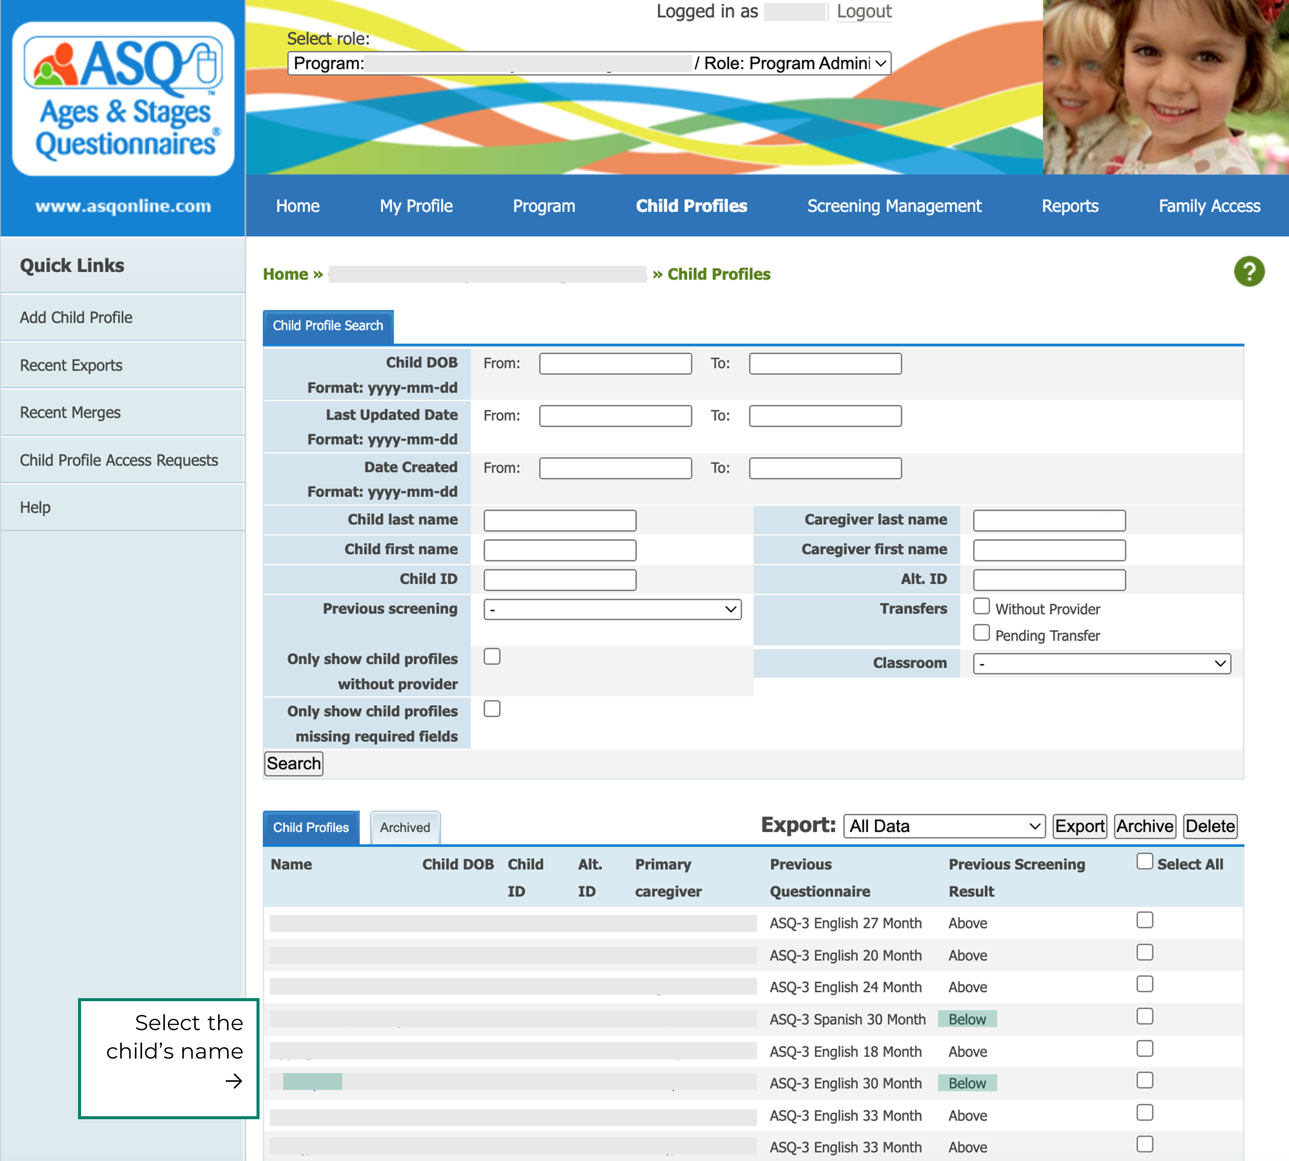Screen dimensions: 1289x1161
Task: Click the Date Created From field
Action: (616, 468)
